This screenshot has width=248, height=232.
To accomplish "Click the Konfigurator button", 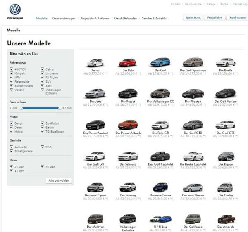I will click(x=238, y=18).
